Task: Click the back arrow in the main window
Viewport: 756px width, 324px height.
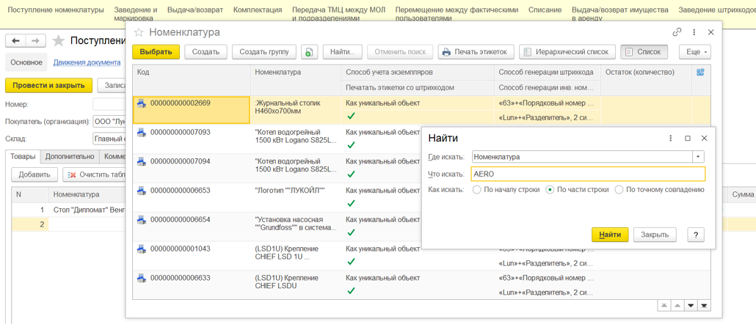Action: coord(16,41)
